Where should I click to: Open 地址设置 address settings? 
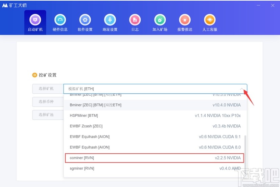click(x=110, y=23)
